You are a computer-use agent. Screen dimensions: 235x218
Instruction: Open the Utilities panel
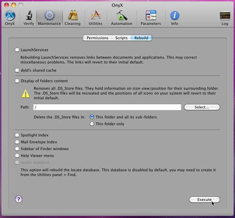pos(96,18)
